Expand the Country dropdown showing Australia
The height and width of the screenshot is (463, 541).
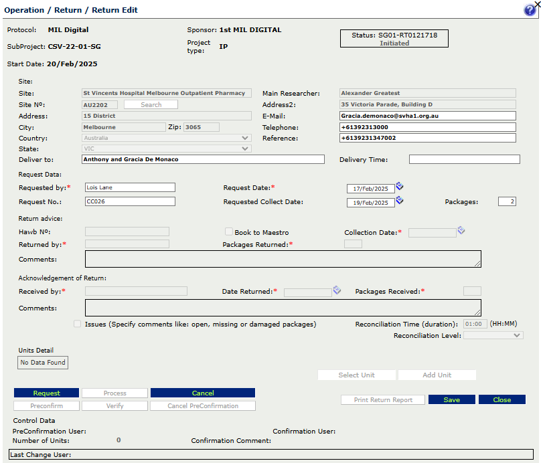click(x=167, y=138)
